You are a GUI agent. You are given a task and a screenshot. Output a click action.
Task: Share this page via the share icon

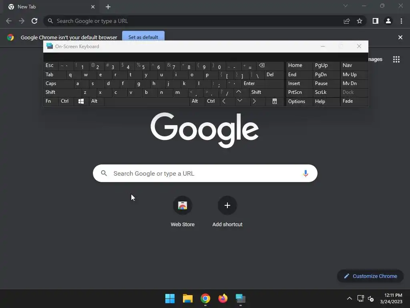(x=347, y=21)
